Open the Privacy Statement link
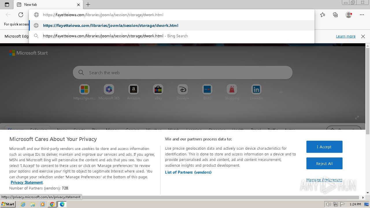The width and height of the screenshot is (370, 208). pos(27,182)
